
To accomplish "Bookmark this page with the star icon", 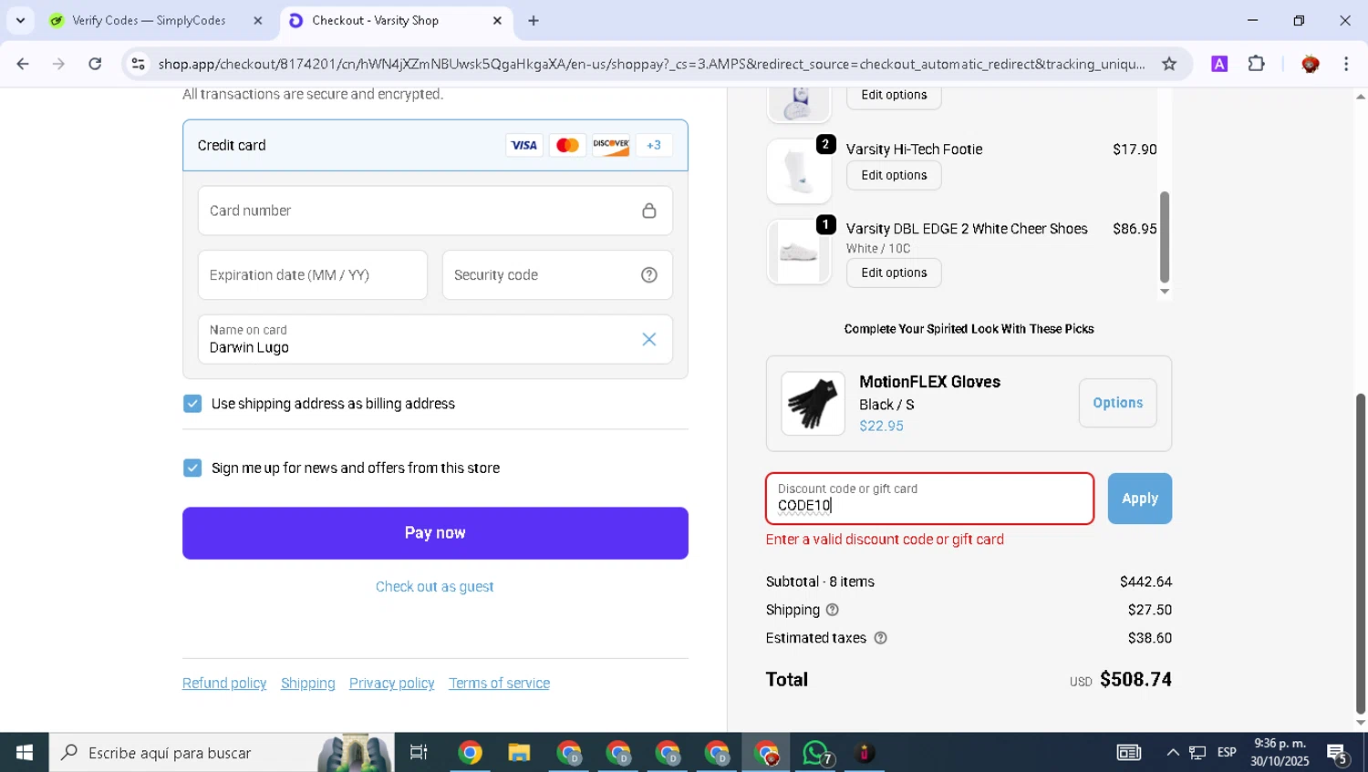I will pos(1169,64).
